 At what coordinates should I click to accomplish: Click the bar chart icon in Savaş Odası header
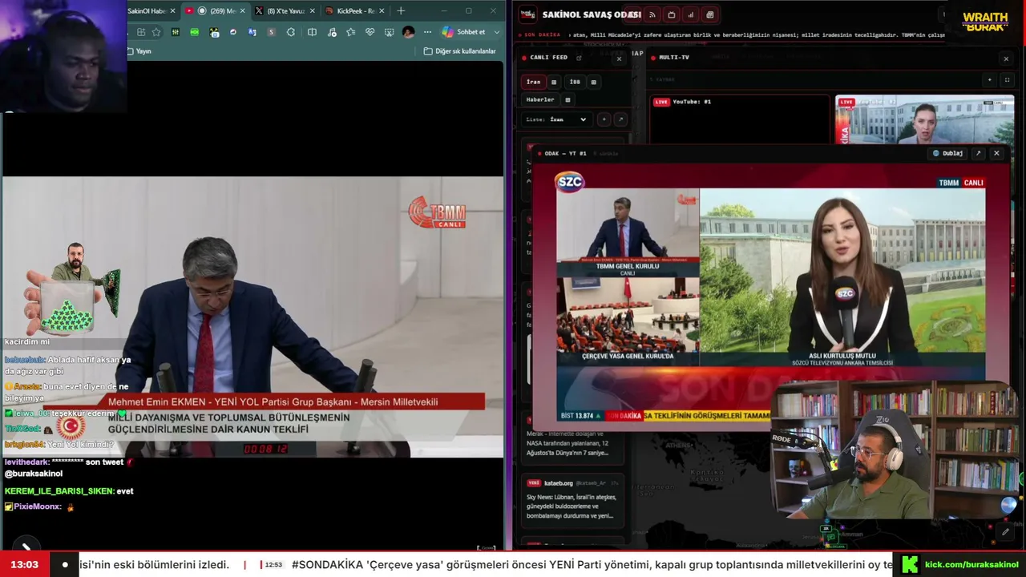point(691,14)
